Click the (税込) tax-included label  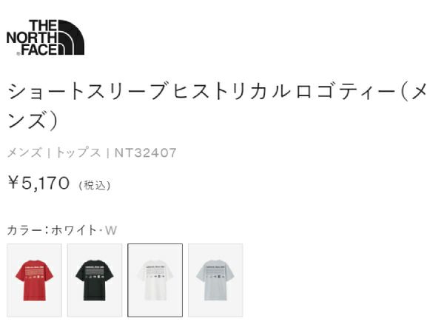pos(95,186)
